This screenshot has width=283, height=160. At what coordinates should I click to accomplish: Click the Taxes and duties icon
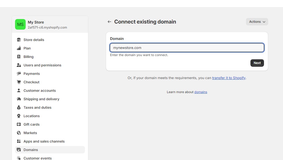19,108
